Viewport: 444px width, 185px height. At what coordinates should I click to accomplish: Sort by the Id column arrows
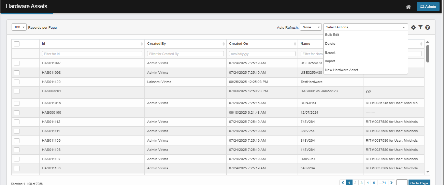[x=142, y=44]
